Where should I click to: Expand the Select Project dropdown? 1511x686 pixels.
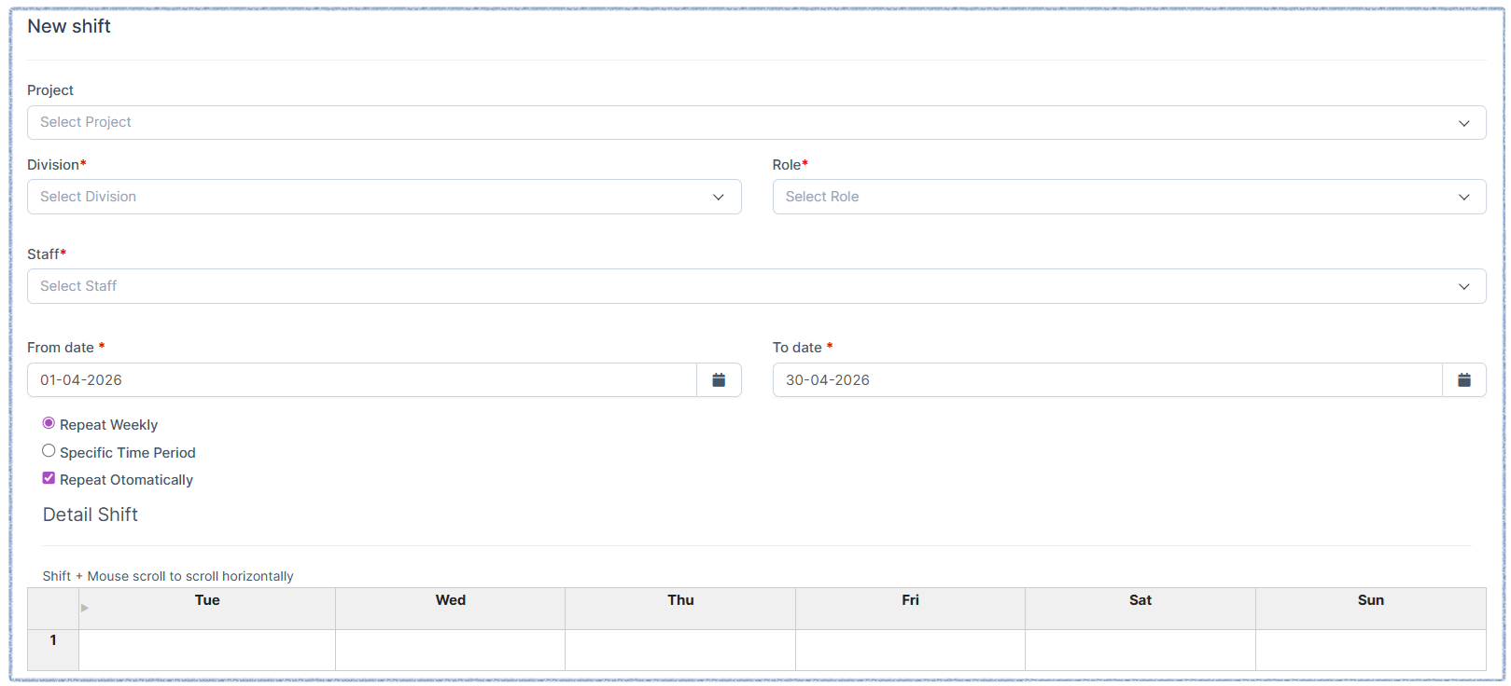coord(756,123)
